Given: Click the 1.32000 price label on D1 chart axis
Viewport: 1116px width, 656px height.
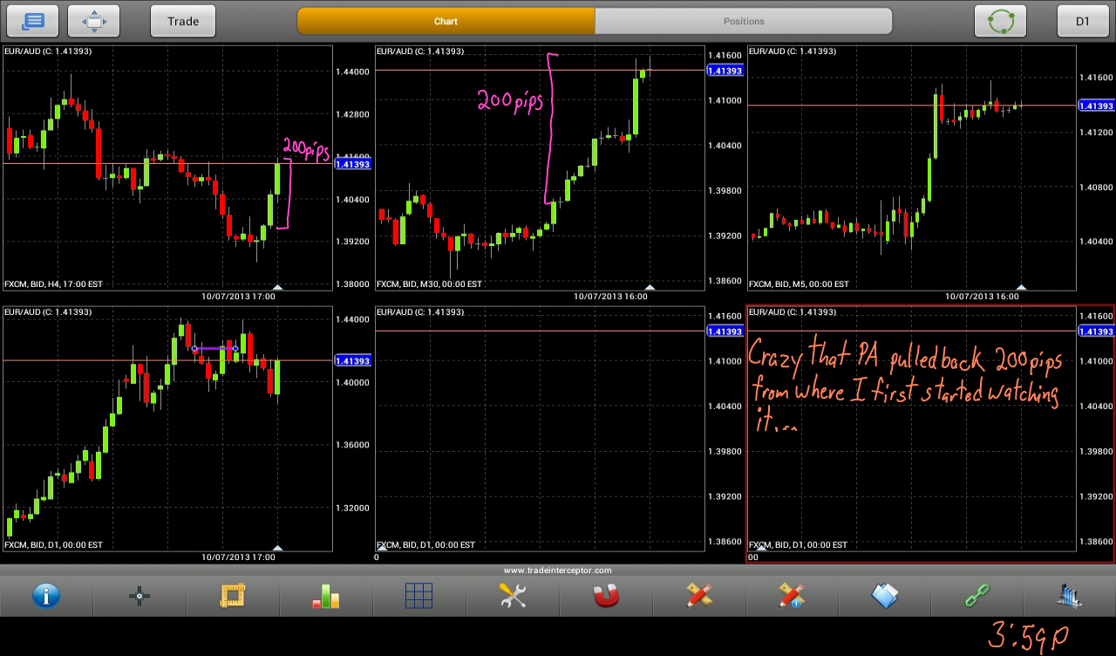Looking at the screenshot, I should point(352,508).
